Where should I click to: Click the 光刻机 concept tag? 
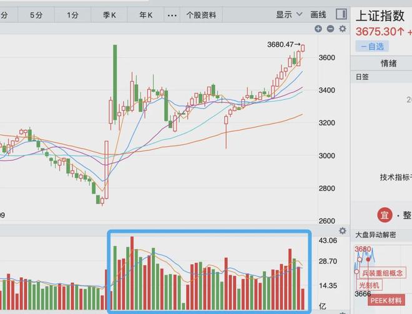click(369, 285)
